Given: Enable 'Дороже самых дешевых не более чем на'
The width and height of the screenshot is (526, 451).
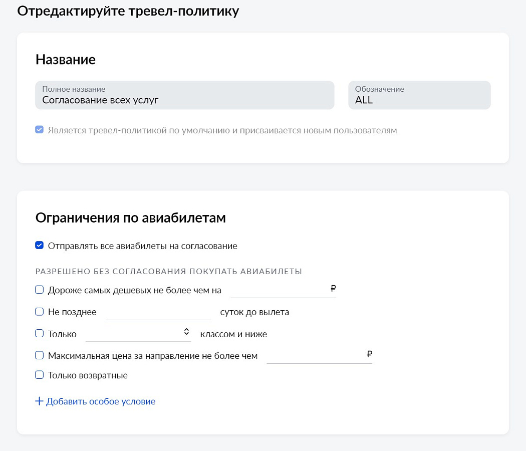Looking at the screenshot, I should 39,290.
